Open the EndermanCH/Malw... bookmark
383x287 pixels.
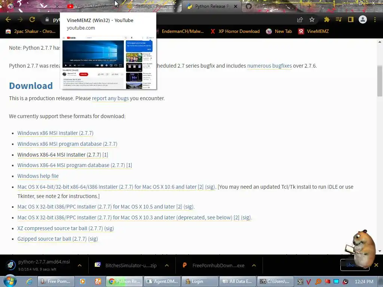(x=182, y=31)
